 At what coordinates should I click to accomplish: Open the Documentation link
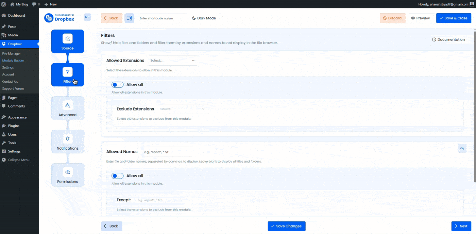click(448, 39)
